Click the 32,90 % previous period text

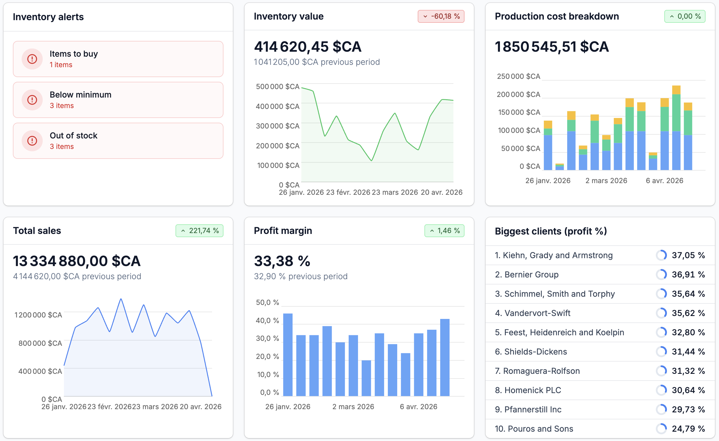[301, 276]
